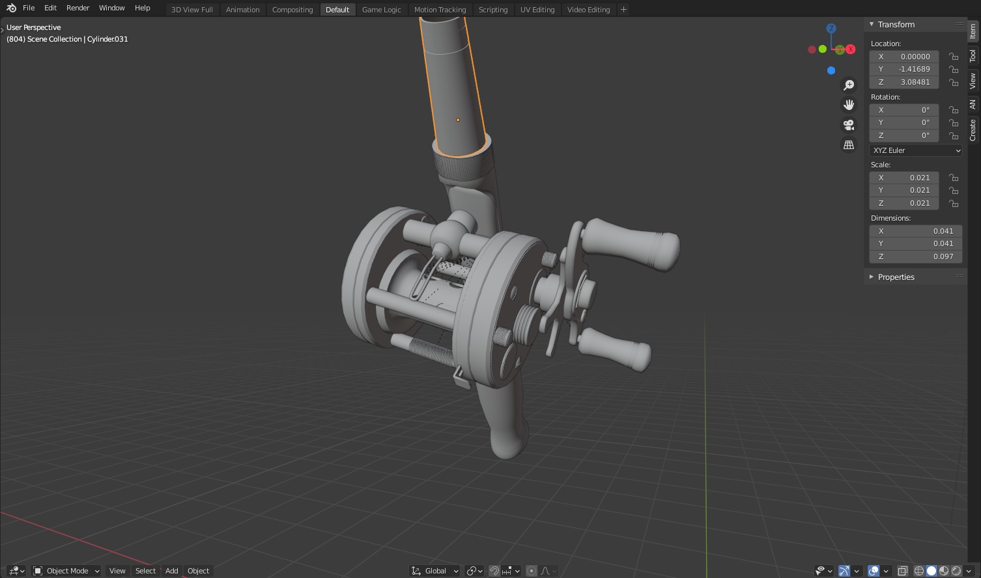Image resolution: width=981 pixels, height=578 pixels.
Task: Expand the Properties panel section
Action: (896, 277)
